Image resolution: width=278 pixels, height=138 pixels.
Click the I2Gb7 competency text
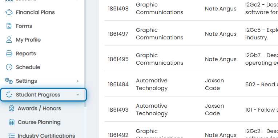point(262,59)
